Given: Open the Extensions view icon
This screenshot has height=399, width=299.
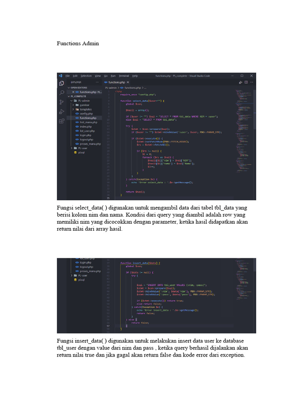Looking at the screenshot, I should coord(62,121).
